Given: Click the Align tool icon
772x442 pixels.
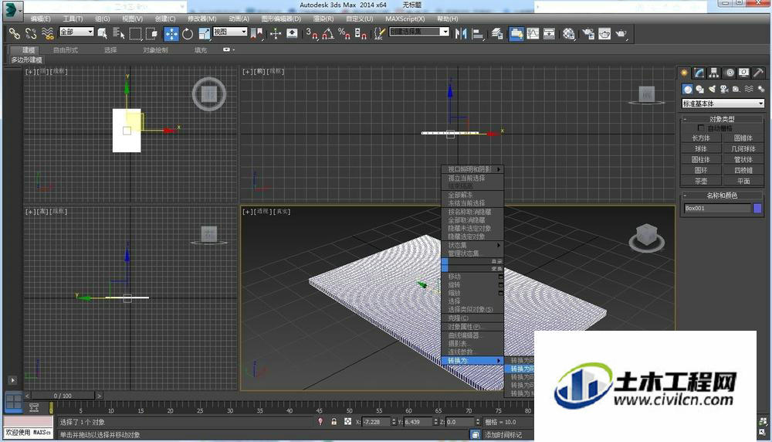Looking at the screenshot, I should [x=477, y=33].
